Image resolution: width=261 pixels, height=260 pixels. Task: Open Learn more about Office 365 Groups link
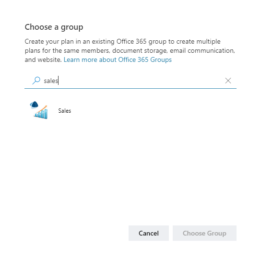tap(118, 59)
